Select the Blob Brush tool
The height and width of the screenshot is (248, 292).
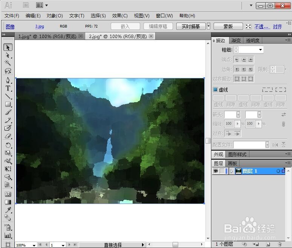[x=8, y=128]
